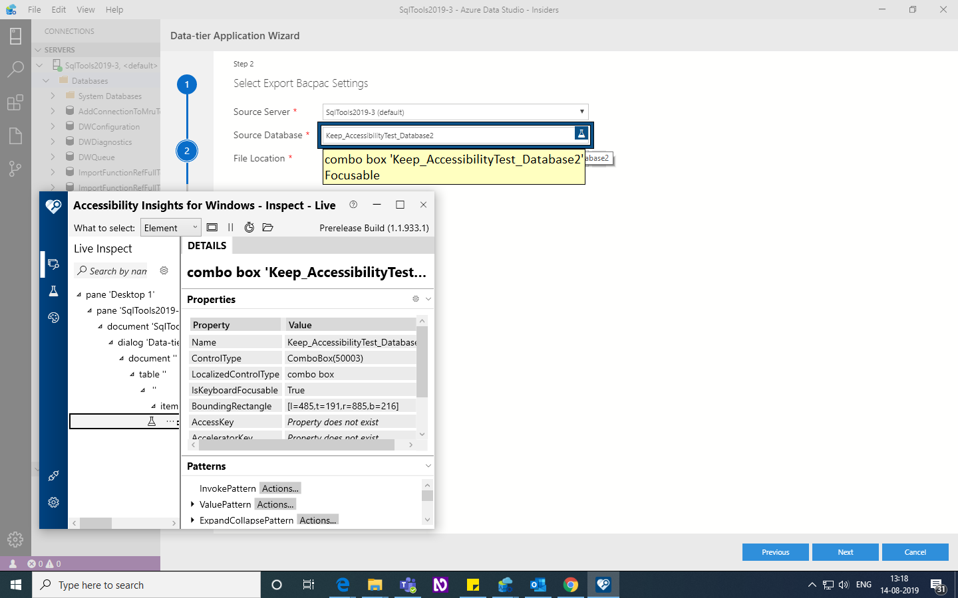The image size is (958, 598).
Task: Select the Inspect panel icon in Accessibility Insights
Action: tap(53, 264)
